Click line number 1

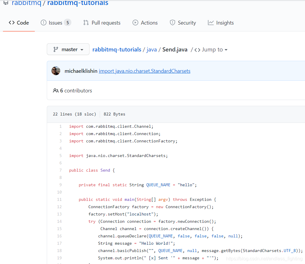61,126
